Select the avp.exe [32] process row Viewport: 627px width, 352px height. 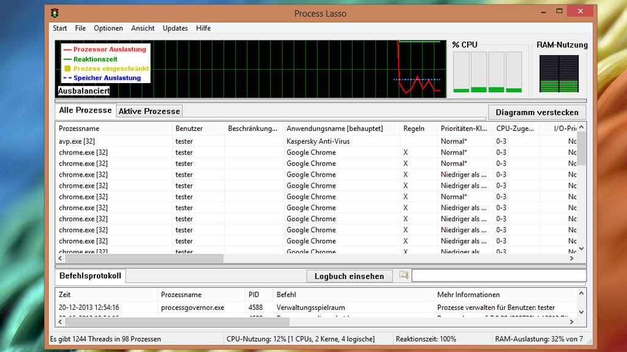(317, 141)
